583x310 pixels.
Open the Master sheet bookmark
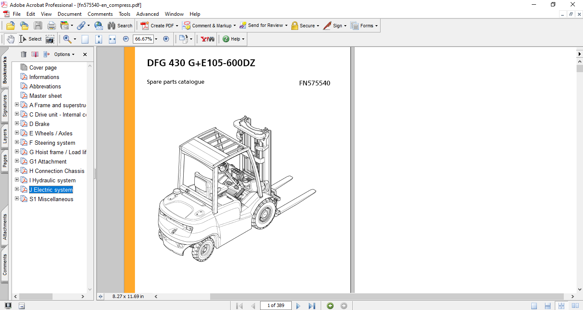click(45, 96)
